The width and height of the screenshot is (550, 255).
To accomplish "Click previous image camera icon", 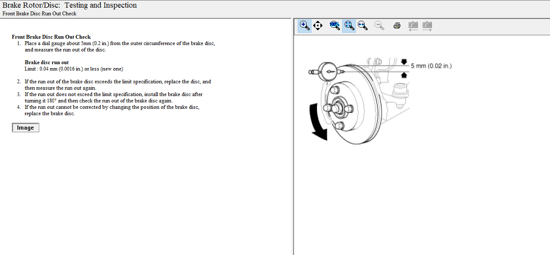I will pos(413,26).
